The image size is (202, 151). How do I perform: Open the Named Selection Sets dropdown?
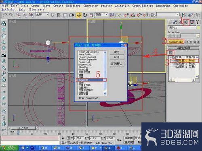[x=178, y=14]
